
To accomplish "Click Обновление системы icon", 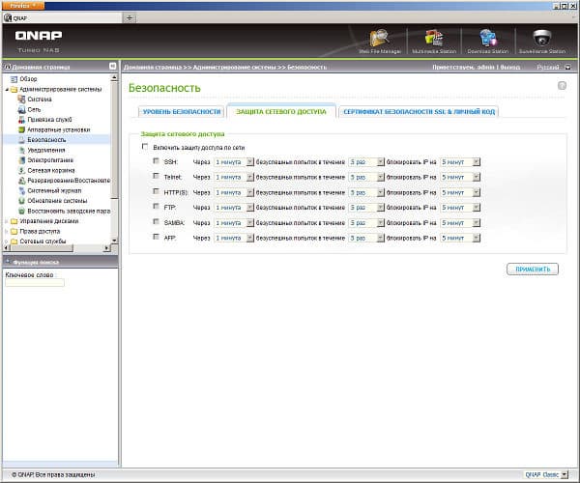I will tap(21, 201).
